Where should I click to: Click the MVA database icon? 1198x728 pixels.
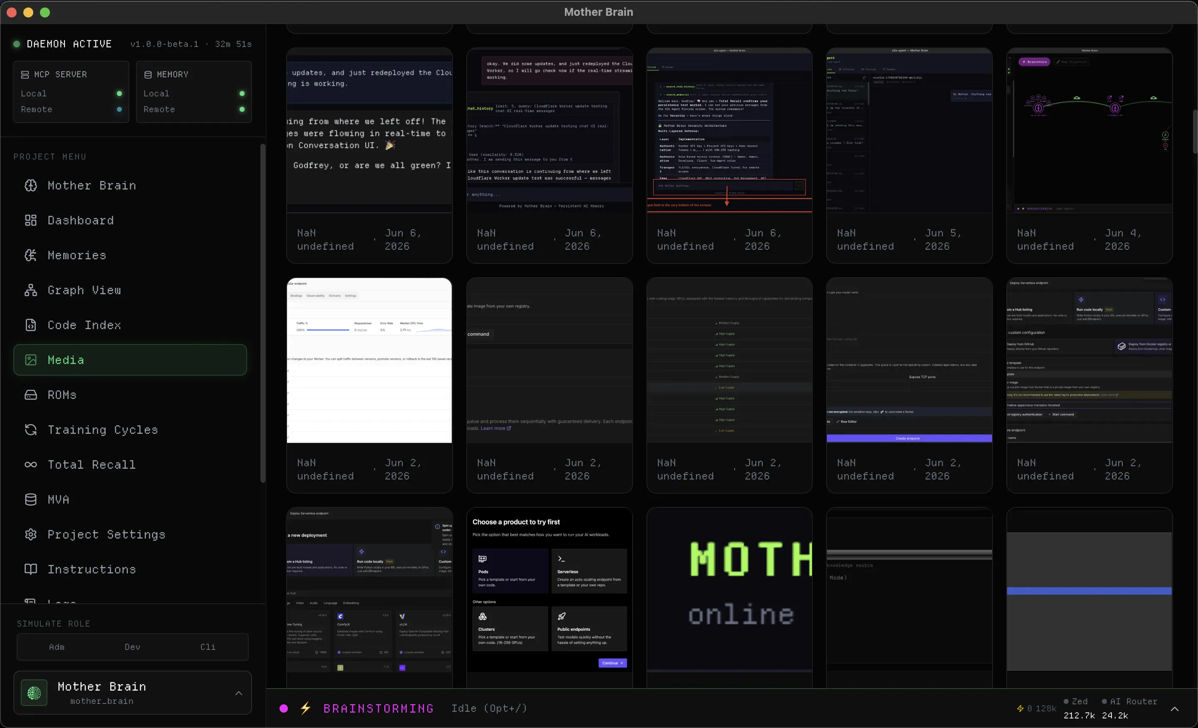tap(31, 499)
